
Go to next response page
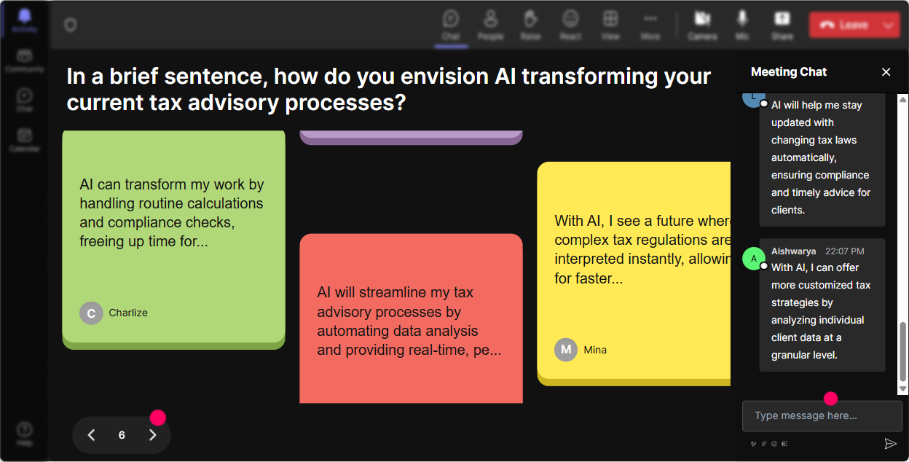coord(153,435)
